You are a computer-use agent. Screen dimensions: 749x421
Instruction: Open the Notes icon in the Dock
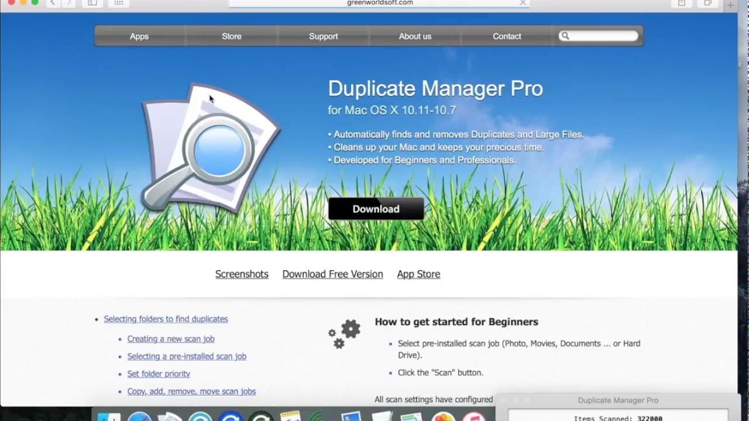click(x=290, y=417)
